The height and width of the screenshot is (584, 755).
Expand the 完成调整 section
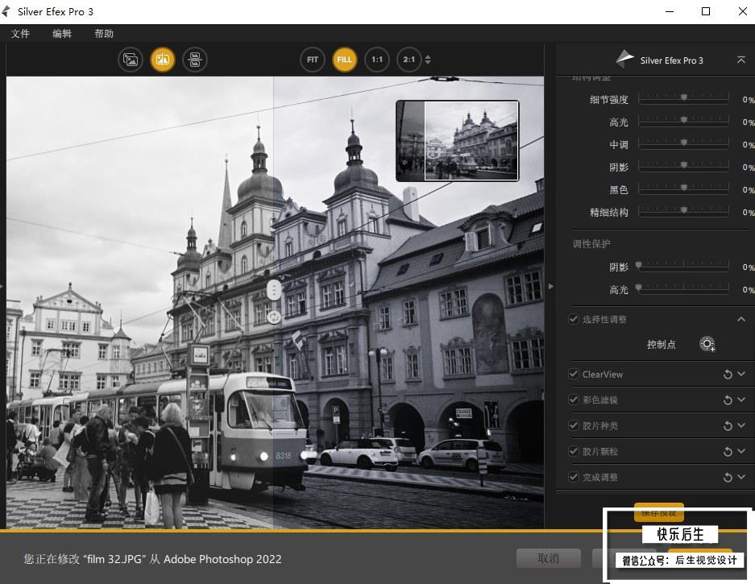tap(741, 477)
